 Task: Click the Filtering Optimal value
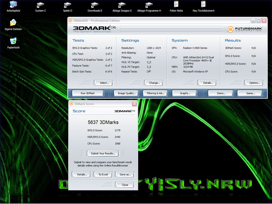point(151,57)
